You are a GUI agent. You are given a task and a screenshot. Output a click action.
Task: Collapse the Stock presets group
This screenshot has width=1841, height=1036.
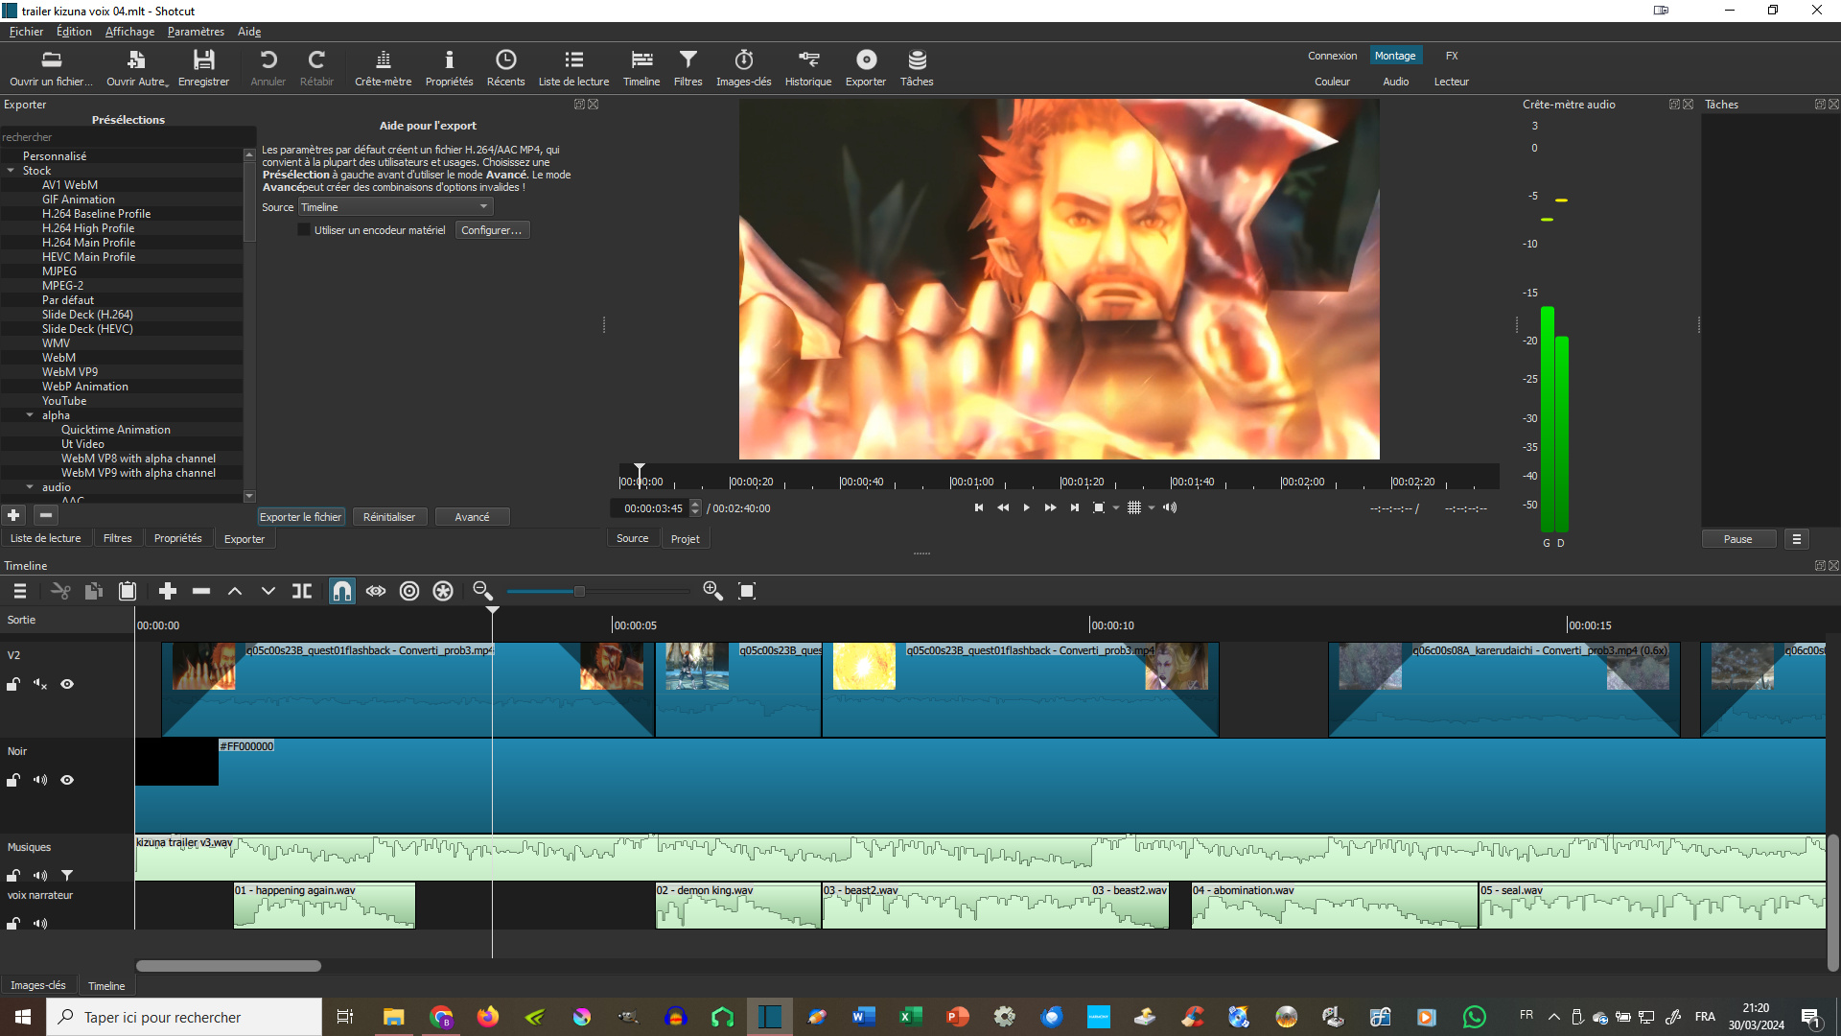[x=11, y=171]
